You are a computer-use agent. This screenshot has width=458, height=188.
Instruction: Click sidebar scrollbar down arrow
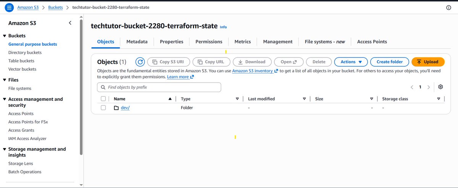(x=81, y=185)
